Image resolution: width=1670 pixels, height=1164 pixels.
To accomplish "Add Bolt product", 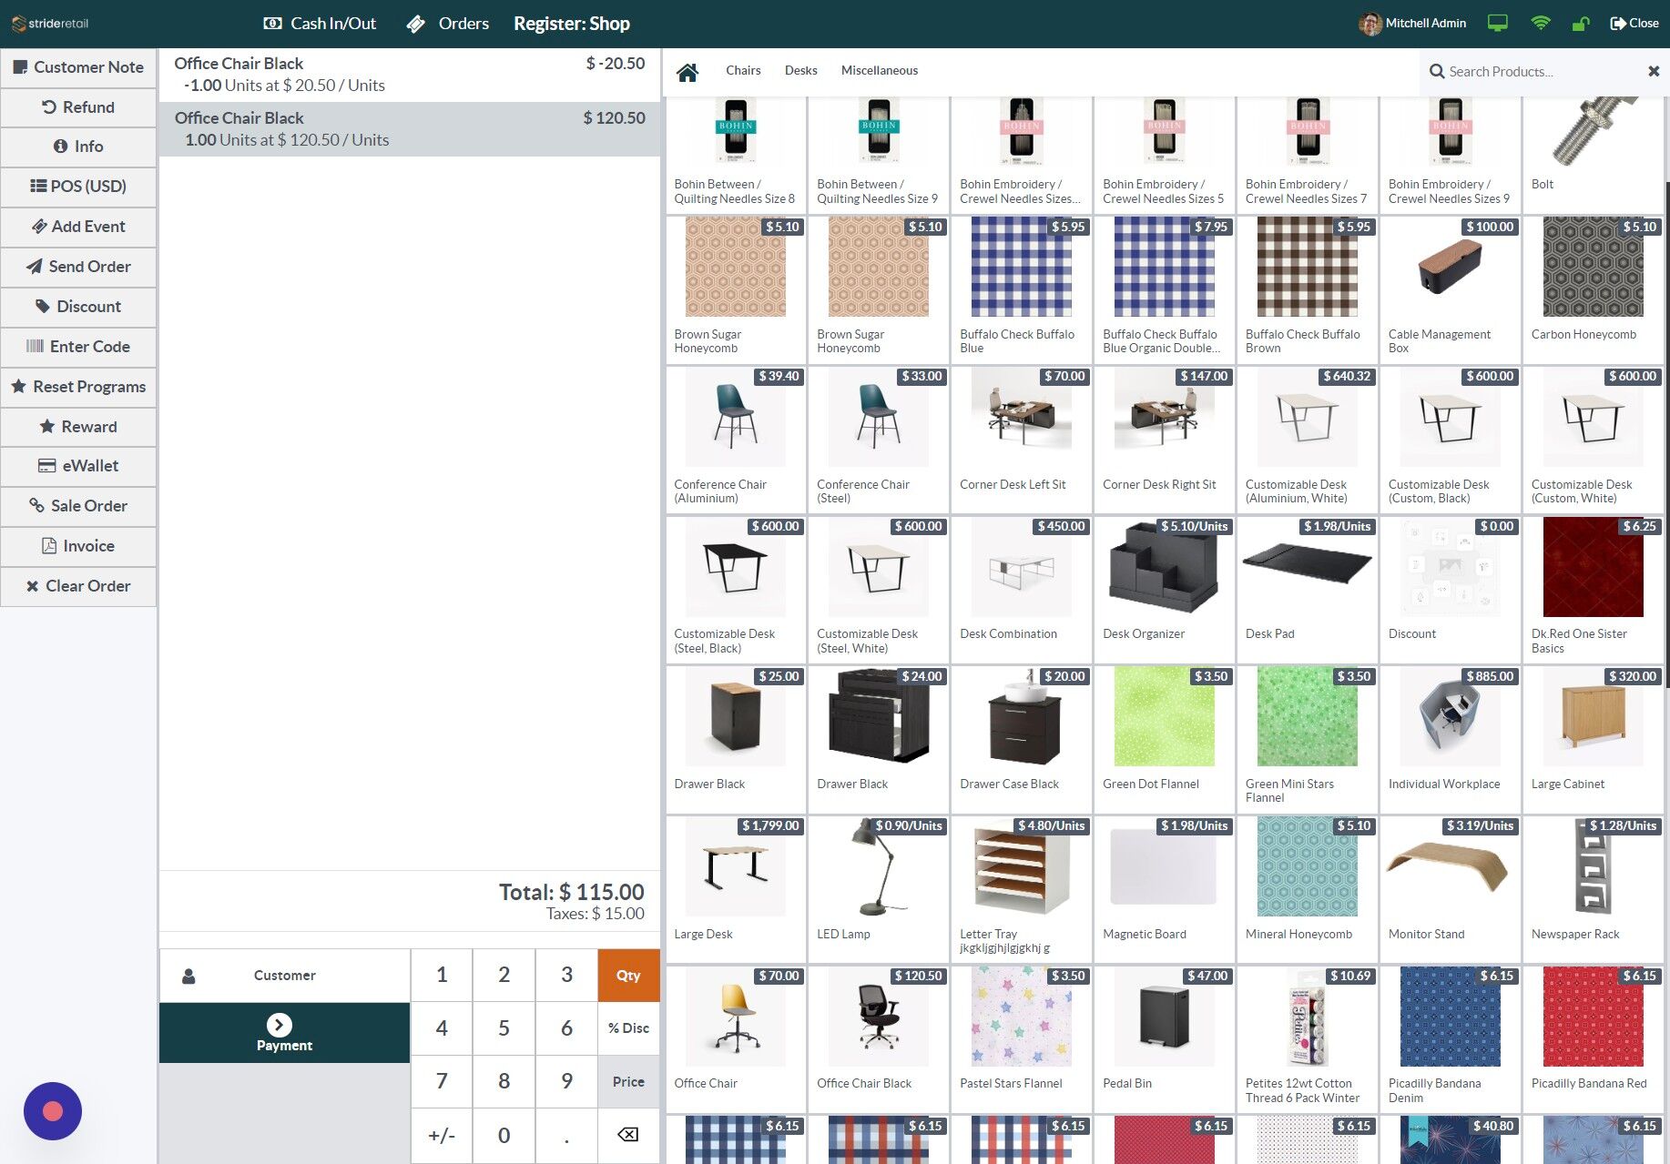I will point(1593,155).
